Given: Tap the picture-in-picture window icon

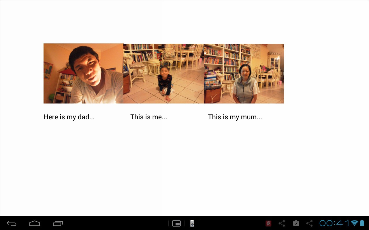Looking at the screenshot, I should point(176,223).
